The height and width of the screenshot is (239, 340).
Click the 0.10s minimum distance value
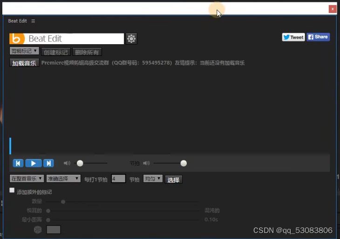[x=211, y=219]
